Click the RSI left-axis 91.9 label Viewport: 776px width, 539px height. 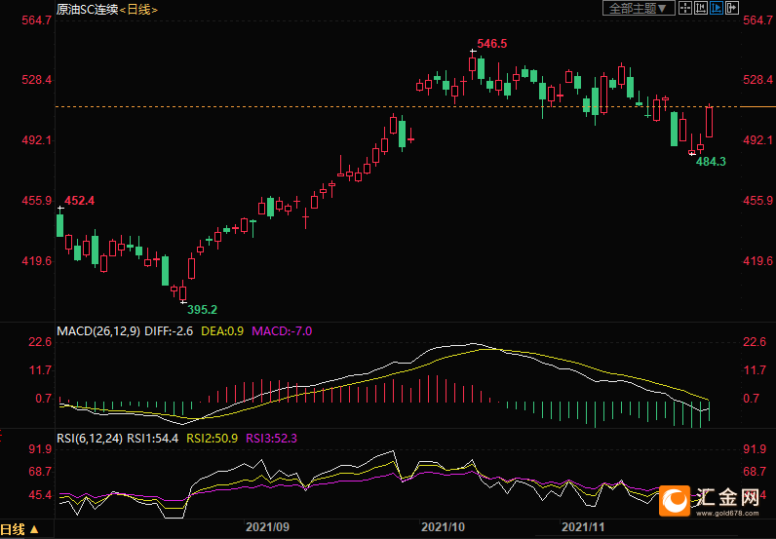click(40, 449)
